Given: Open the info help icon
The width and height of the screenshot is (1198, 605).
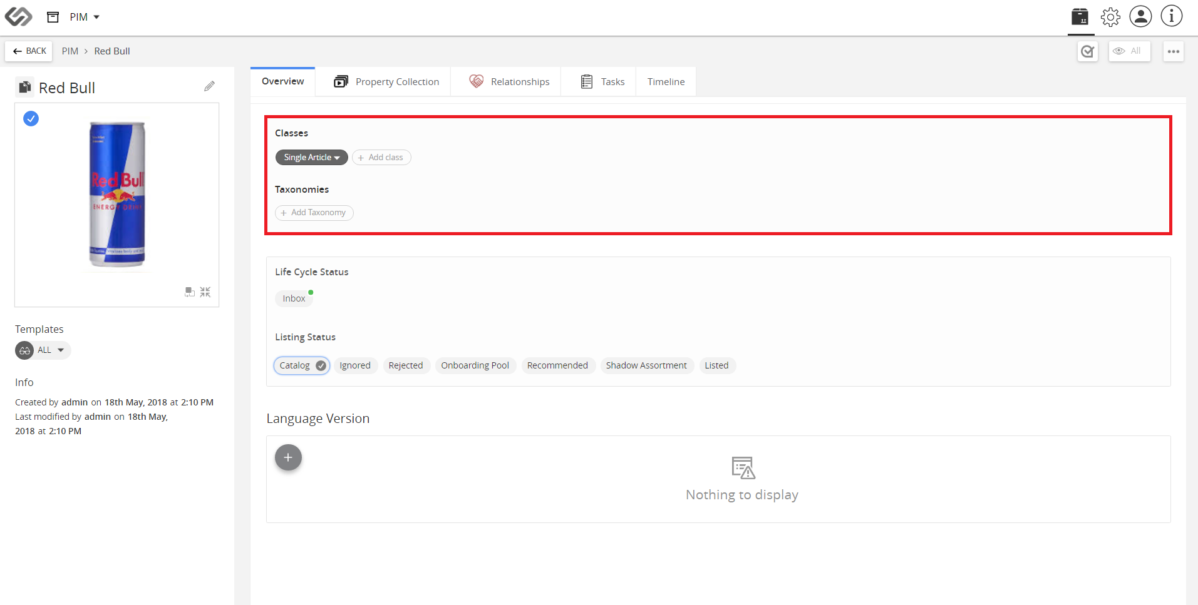Looking at the screenshot, I should (x=1171, y=16).
